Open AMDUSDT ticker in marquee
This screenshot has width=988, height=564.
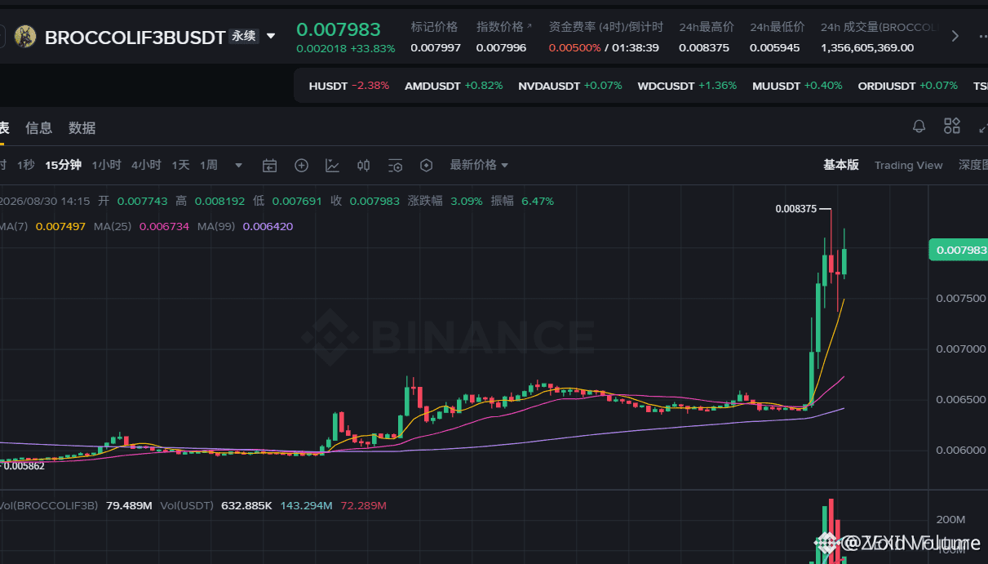454,86
